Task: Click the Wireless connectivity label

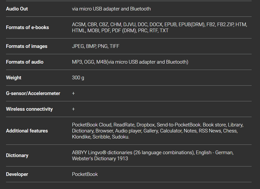Action: coord(29,109)
